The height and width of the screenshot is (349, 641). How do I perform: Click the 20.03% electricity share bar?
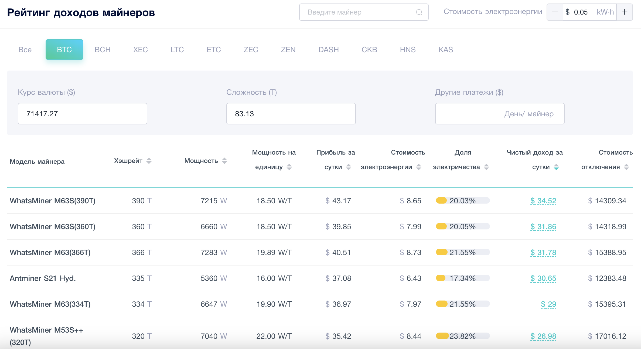point(463,201)
